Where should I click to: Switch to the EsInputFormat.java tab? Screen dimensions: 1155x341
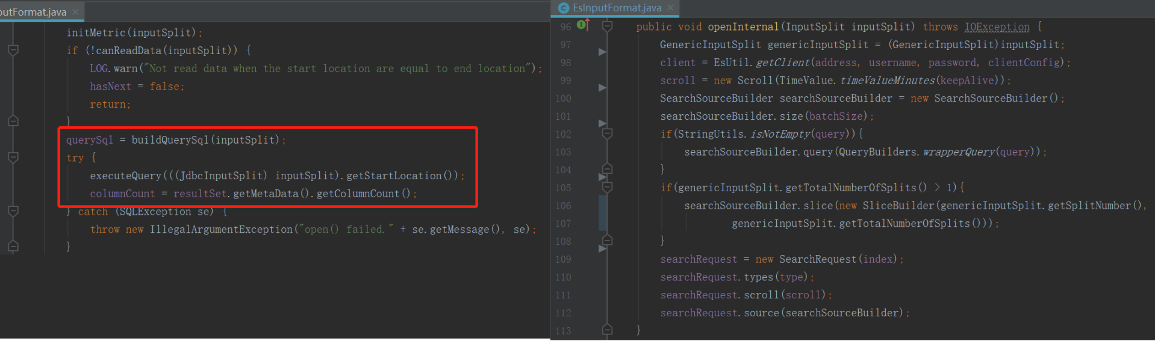[x=617, y=8]
